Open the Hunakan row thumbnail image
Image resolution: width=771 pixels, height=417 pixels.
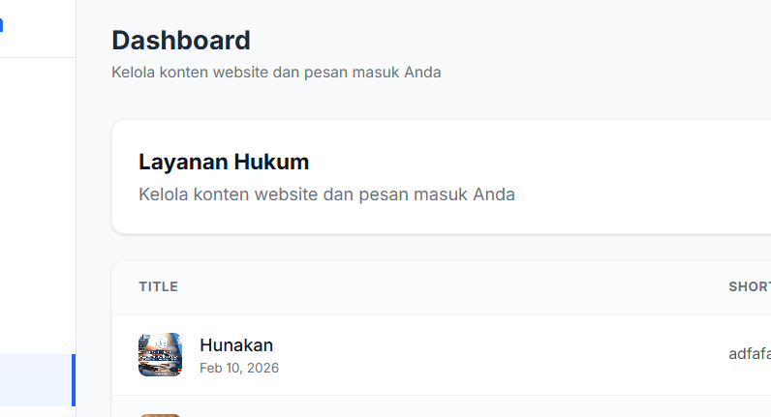coord(160,354)
